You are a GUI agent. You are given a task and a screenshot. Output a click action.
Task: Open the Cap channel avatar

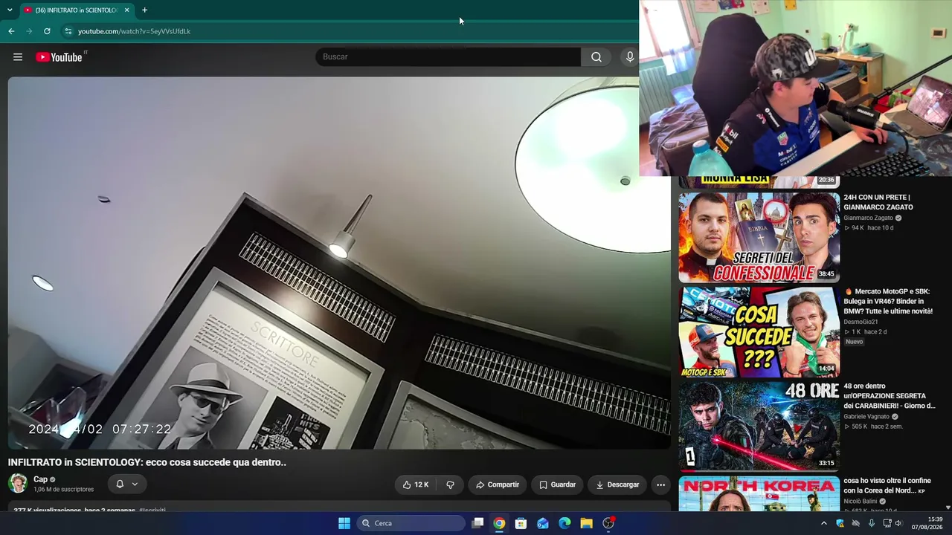click(18, 484)
